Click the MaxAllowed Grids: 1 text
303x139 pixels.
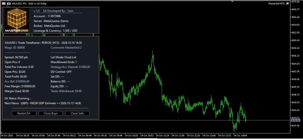point(64,62)
